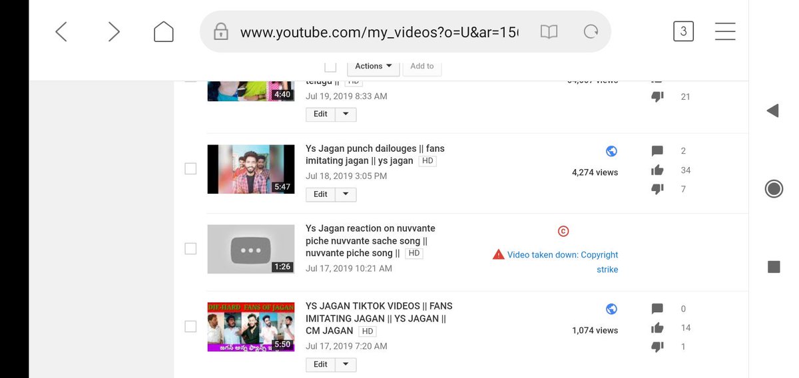Tap the Android home circle button
Screen dimensions: 799x378
coord(774,189)
